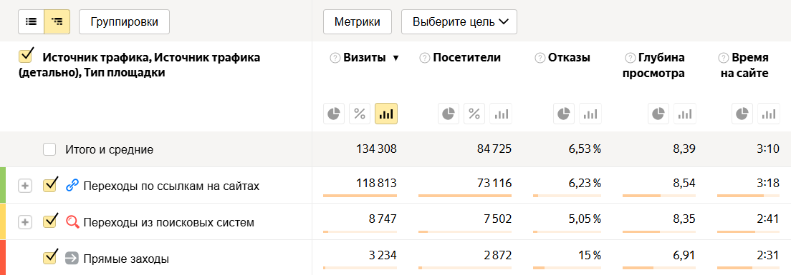Show pie chart for Глубина просмотра
The height and width of the screenshot is (275, 791).
(659, 114)
